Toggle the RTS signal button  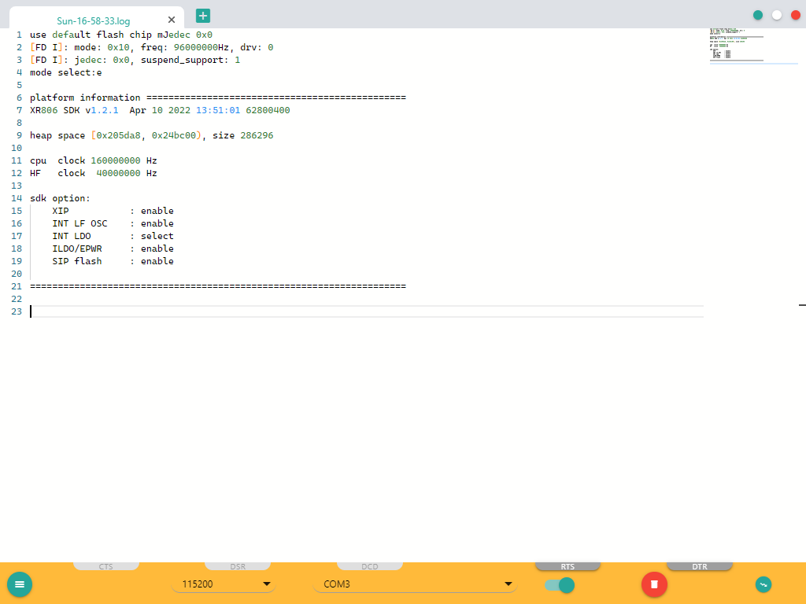tap(568, 566)
